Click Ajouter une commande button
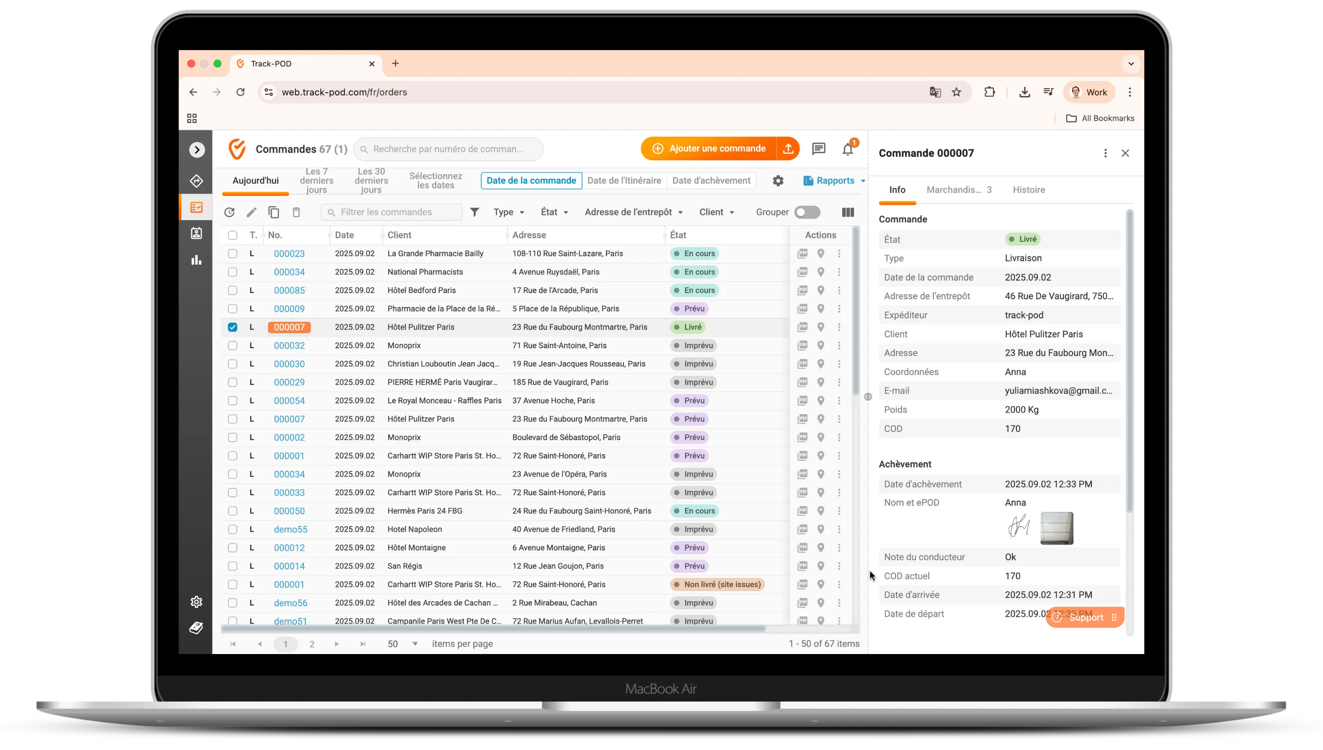Image resolution: width=1323 pixels, height=750 pixels. click(709, 148)
